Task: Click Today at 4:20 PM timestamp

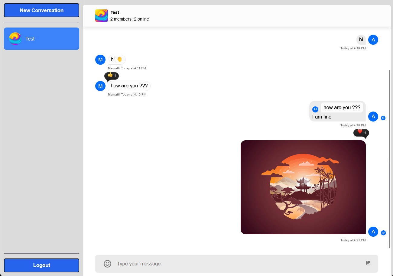Action: coord(353,125)
